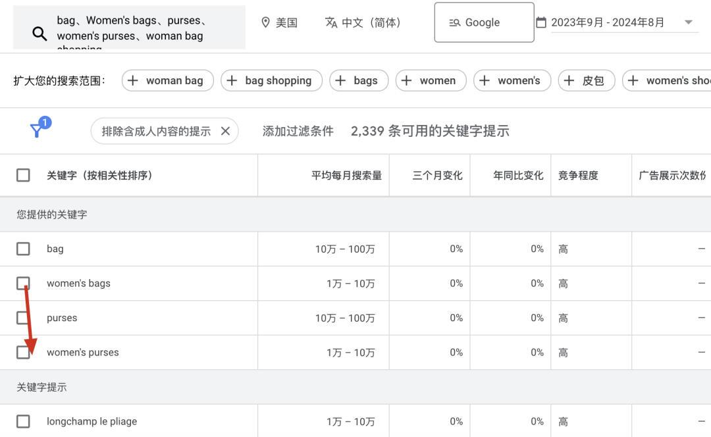The width and height of the screenshot is (711, 437).
Task: Click 2,339 条可用的关键字提示 count text
Action: 430,131
